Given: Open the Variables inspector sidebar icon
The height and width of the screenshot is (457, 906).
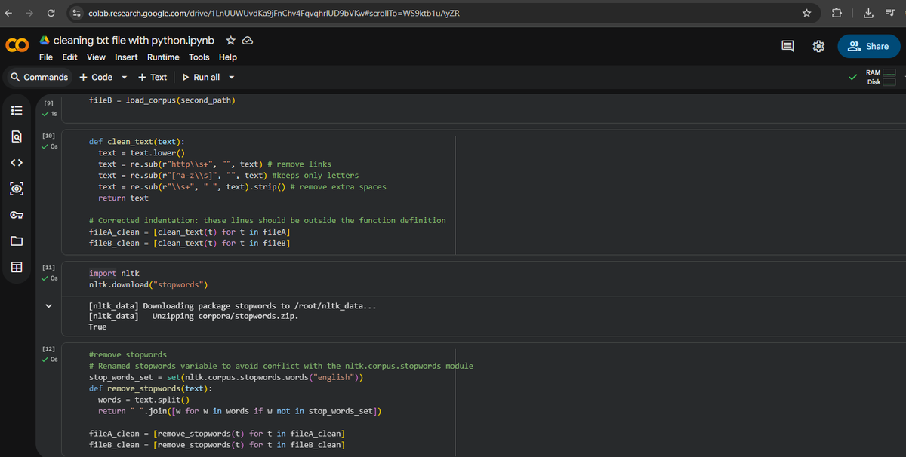Looking at the screenshot, I should pyautogui.click(x=17, y=189).
